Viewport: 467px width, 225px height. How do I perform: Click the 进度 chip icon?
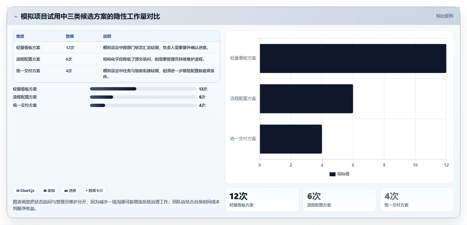pyautogui.click(x=66, y=191)
